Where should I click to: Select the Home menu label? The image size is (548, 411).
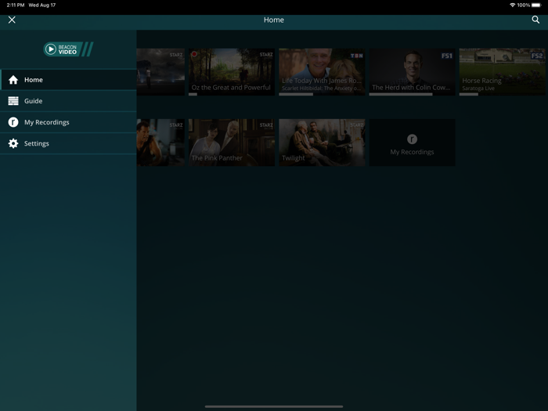pos(34,80)
